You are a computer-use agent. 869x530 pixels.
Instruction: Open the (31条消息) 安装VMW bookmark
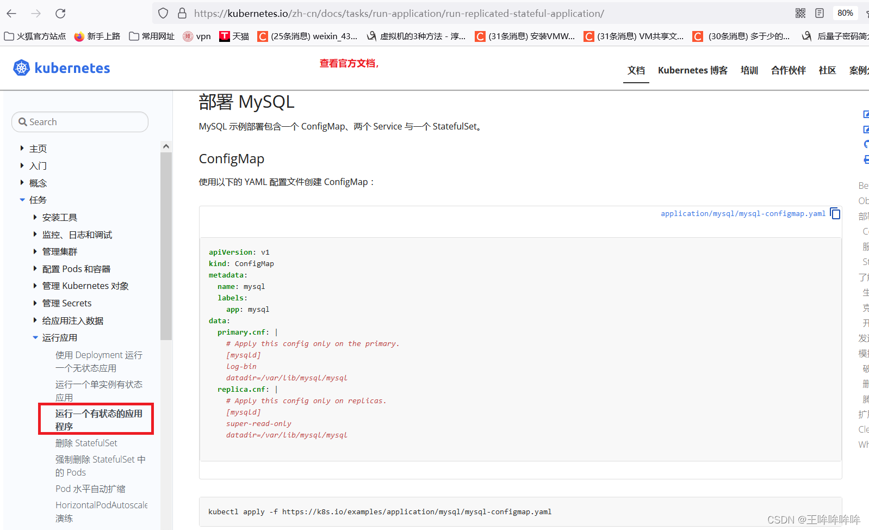coord(525,36)
